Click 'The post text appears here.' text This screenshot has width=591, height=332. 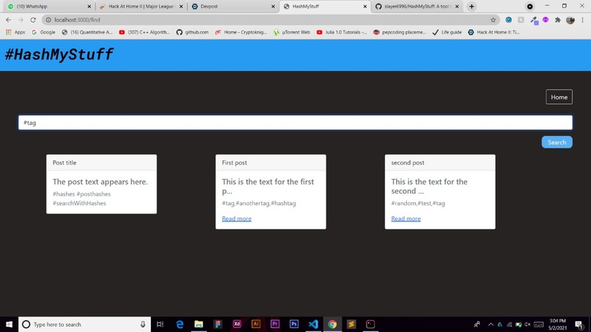tap(100, 182)
